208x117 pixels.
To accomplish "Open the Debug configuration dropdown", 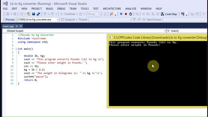I will [93, 14].
